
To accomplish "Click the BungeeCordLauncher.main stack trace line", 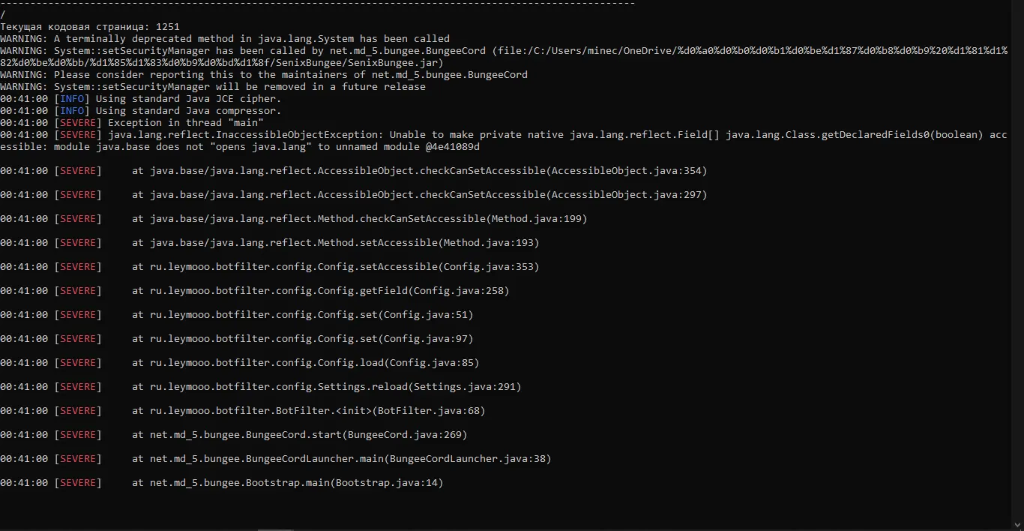I will 276,459.
